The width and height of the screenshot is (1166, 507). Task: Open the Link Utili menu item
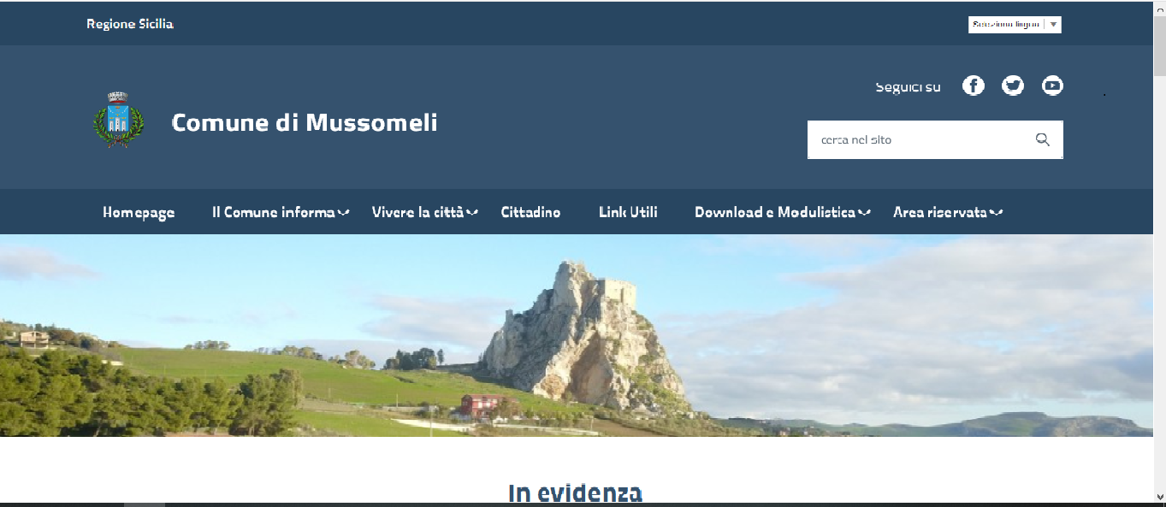628,212
